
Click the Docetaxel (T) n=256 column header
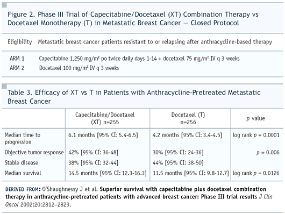[x=188, y=118]
